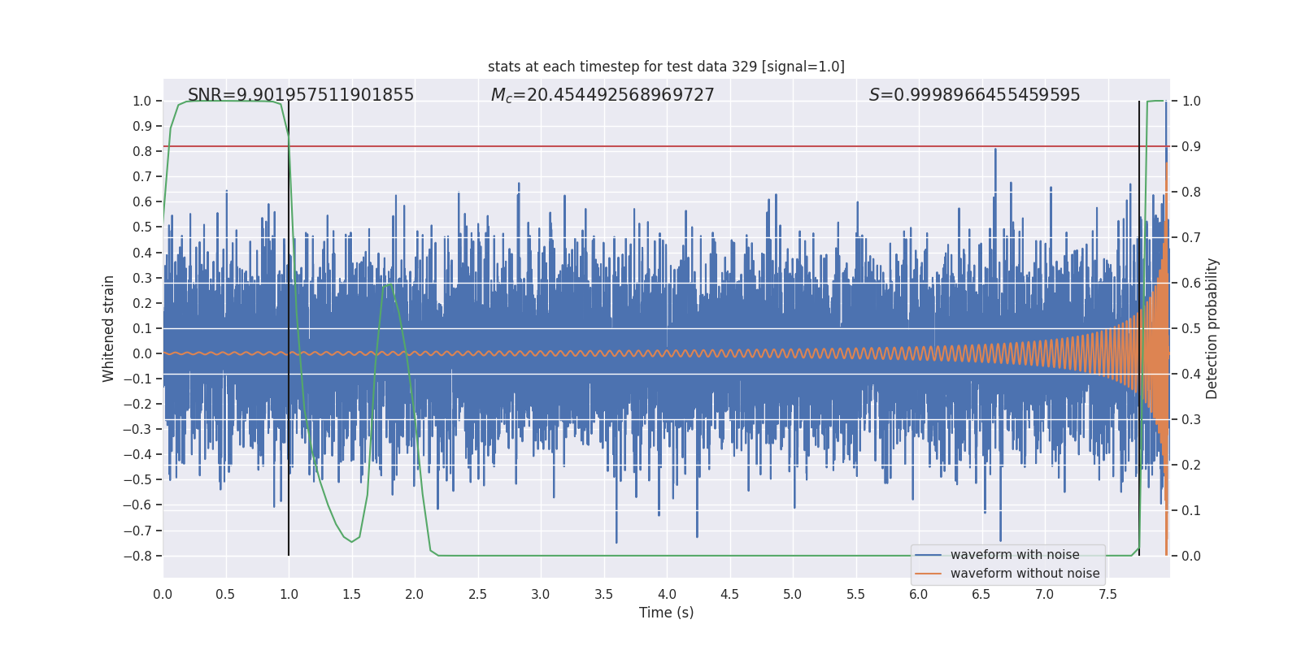
Task: Click the green curve's dip near 1.5 seconds
Action: 351,541
